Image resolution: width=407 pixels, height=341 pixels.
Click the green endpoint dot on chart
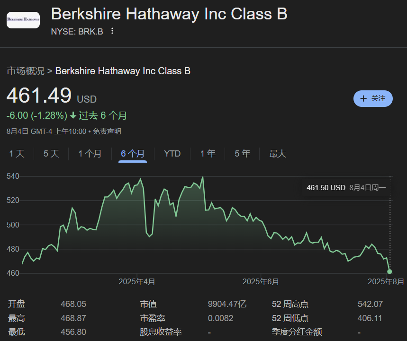coord(389,271)
